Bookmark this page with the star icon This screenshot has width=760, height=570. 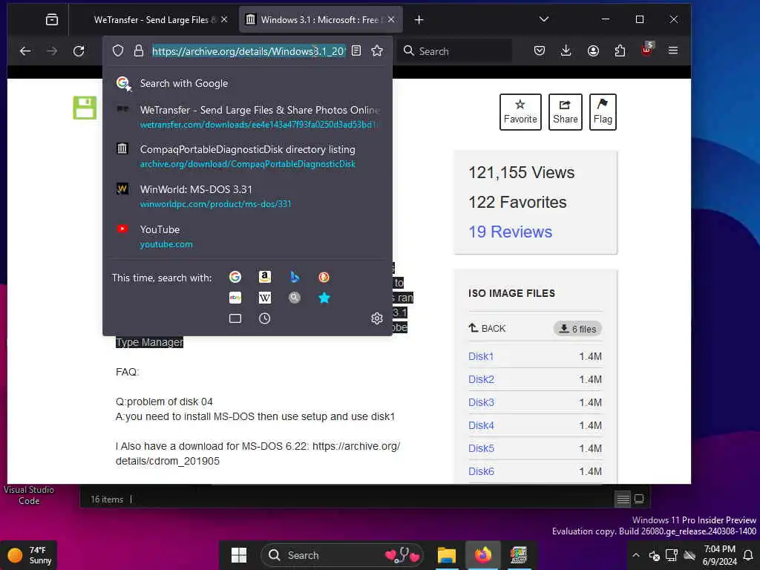377,51
